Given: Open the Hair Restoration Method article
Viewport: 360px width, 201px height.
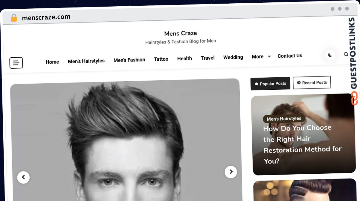Looking at the screenshot, I should 302,144.
